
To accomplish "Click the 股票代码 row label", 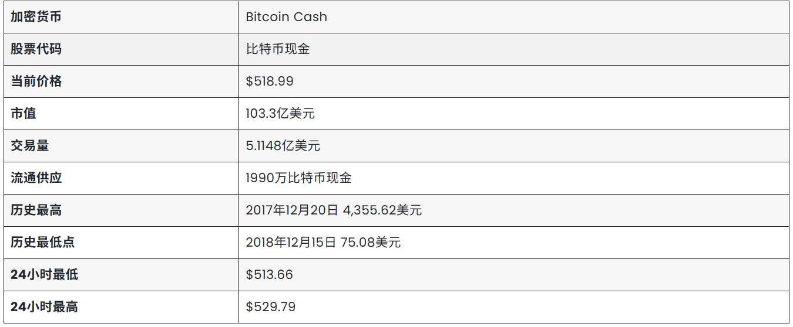I will (36, 49).
